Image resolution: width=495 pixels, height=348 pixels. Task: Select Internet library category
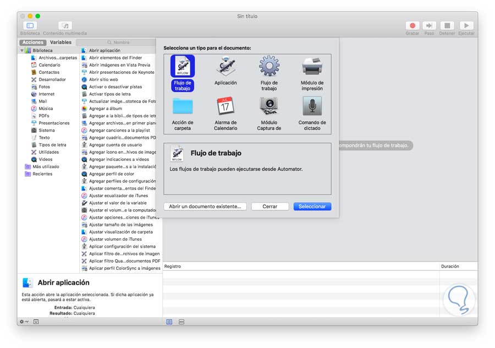pyautogui.click(x=42, y=94)
